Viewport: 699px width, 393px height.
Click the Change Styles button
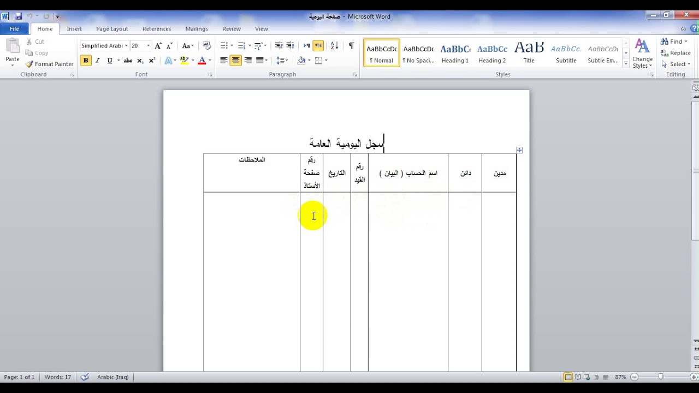(x=642, y=53)
